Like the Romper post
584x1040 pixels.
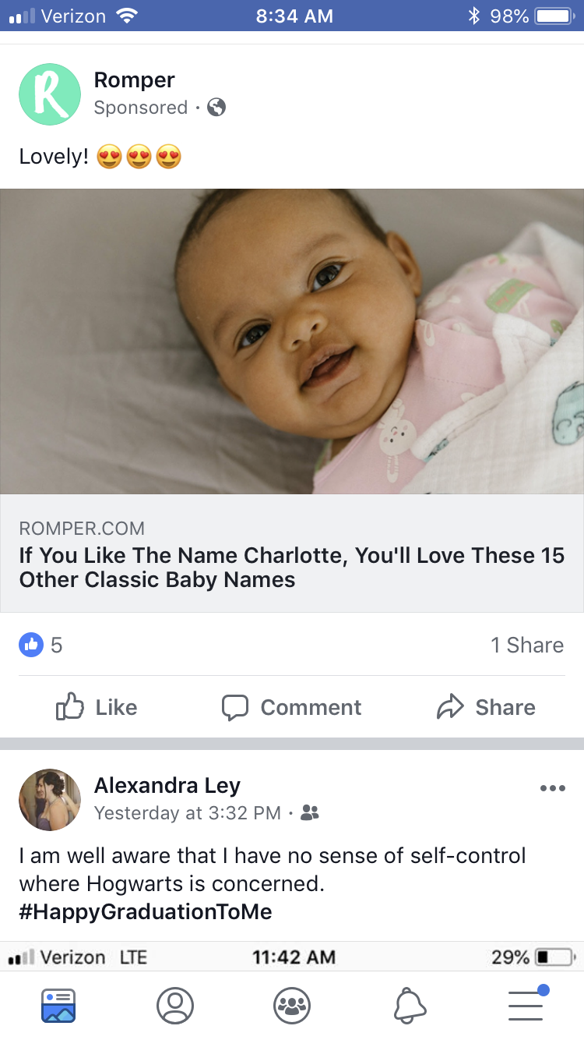97,707
